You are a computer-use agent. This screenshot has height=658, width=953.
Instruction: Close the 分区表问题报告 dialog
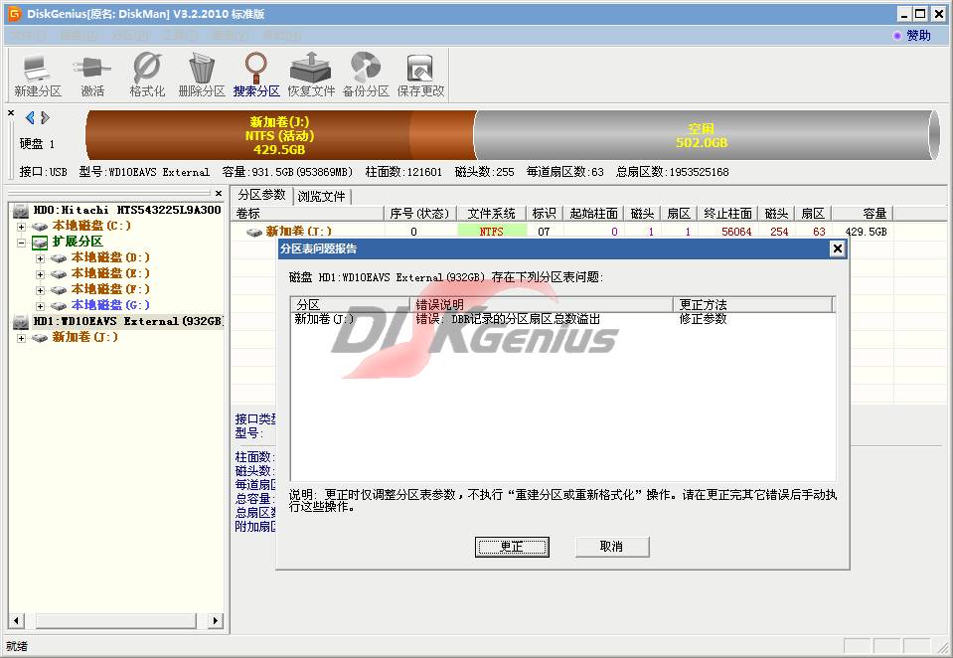(x=837, y=248)
